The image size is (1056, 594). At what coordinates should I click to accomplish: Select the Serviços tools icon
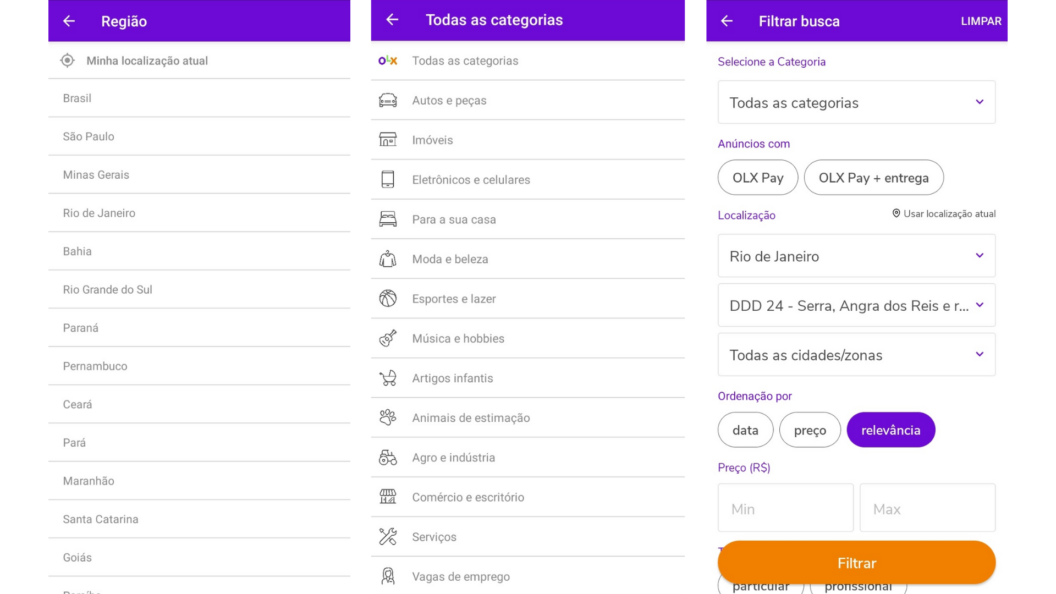[388, 536]
